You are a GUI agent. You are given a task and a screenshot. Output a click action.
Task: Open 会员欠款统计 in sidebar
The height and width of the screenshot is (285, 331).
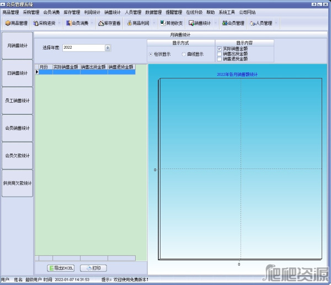point(17,156)
